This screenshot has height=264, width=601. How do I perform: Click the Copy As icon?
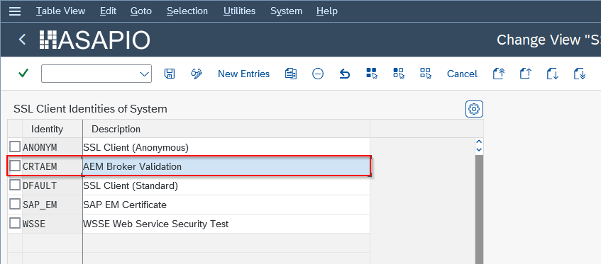tap(291, 74)
